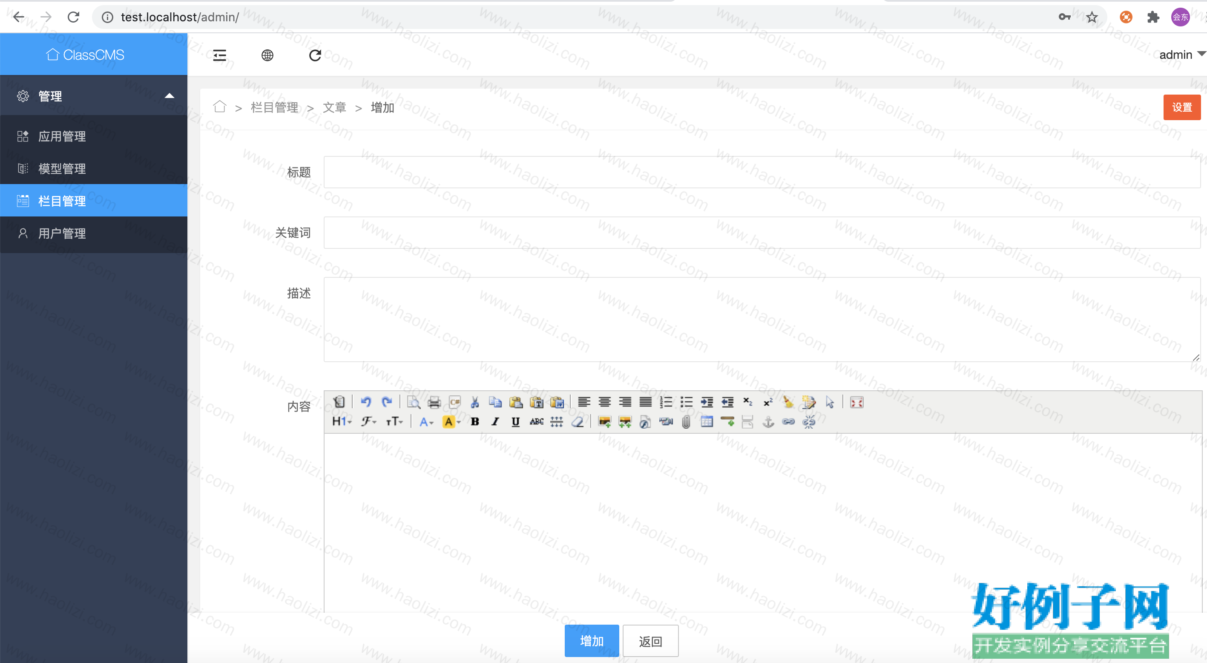Redo the edit in the content editor
Image resolution: width=1207 pixels, height=663 pixels.
pyautogui.click(x=387, y=402)
